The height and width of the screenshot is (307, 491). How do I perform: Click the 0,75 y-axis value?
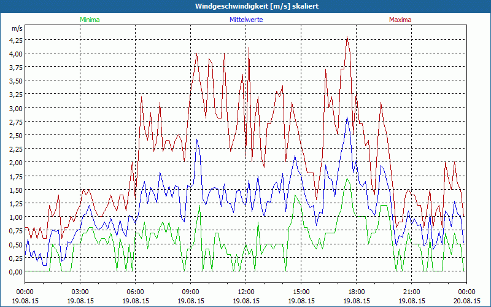pyautogui.click(x=16, y=231)
